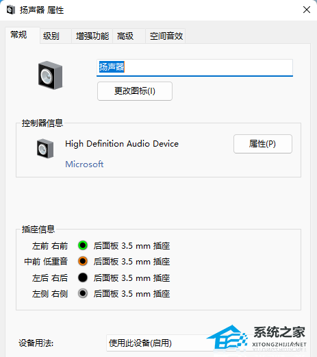Click the 属性(P) button
This screenshot has height=357, width=317.
[263, 144]
